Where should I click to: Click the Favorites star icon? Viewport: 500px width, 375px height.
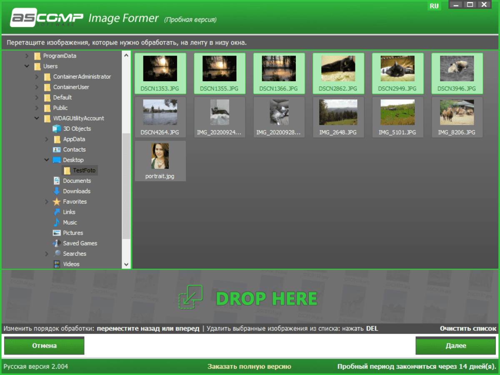[57, 202]
